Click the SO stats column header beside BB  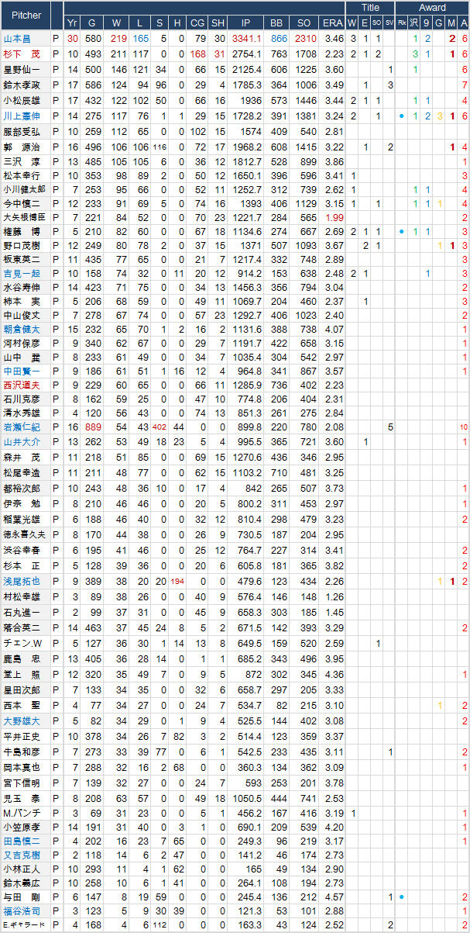click(x=304, y=22)
